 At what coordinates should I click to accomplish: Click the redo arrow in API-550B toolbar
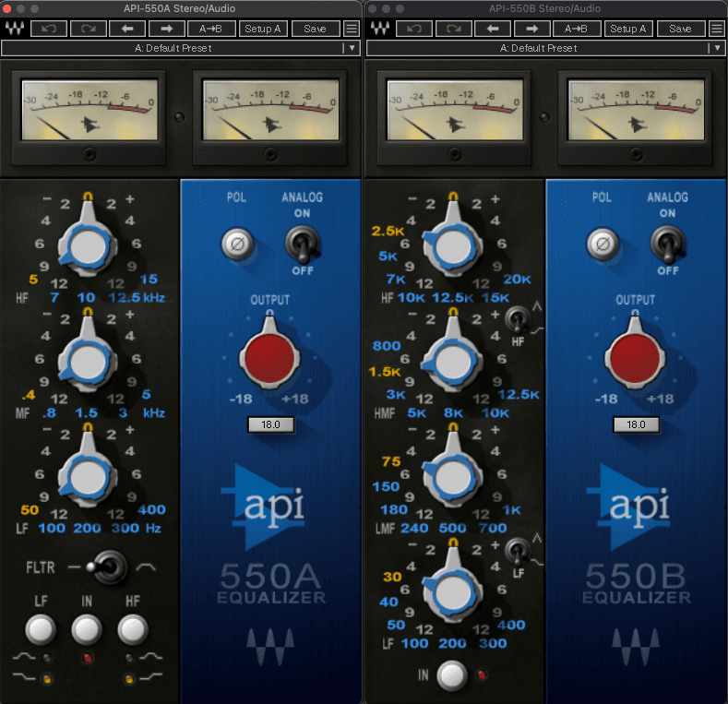[x=454, y=29]
